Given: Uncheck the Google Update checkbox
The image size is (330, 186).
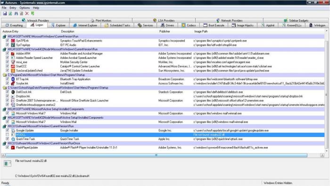Looking at the screenshot, I should pyautogui.click(x=8, y=130).
